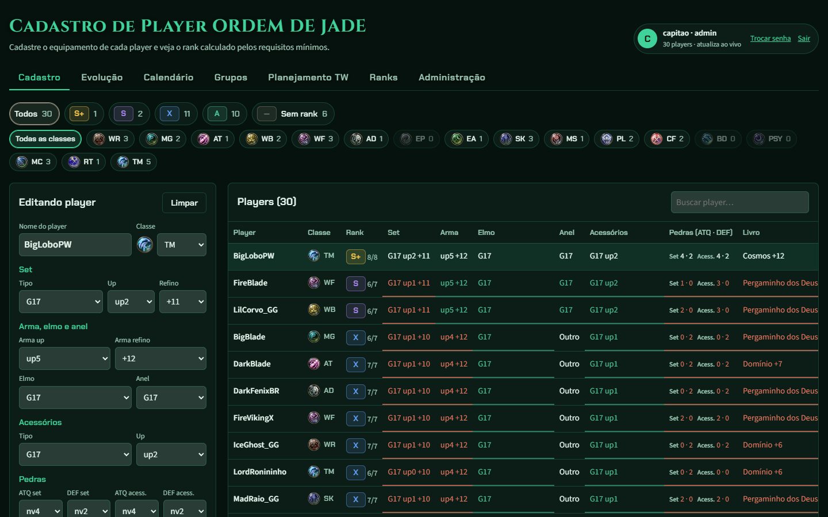The height and width of the screenshot is (517, 828).
Task: Go to the Planejamento TW tab
Action: tap(308, 78)
